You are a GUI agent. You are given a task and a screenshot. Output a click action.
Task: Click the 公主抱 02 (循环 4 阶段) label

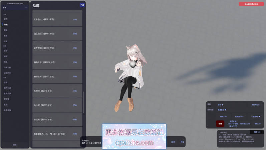[x=44, y=34]
